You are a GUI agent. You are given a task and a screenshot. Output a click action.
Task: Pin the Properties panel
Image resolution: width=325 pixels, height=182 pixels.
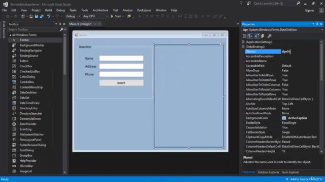point(317,24)
